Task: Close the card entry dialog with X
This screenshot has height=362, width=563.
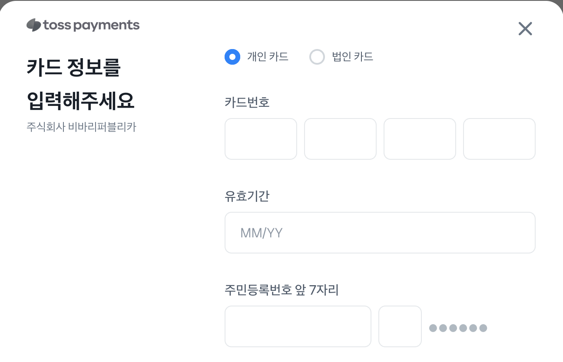Action: (x=525, y=29)
